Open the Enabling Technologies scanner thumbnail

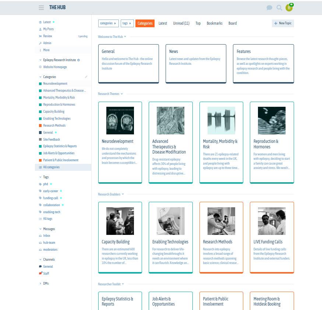pyautogui.click(x=170, y=221)
